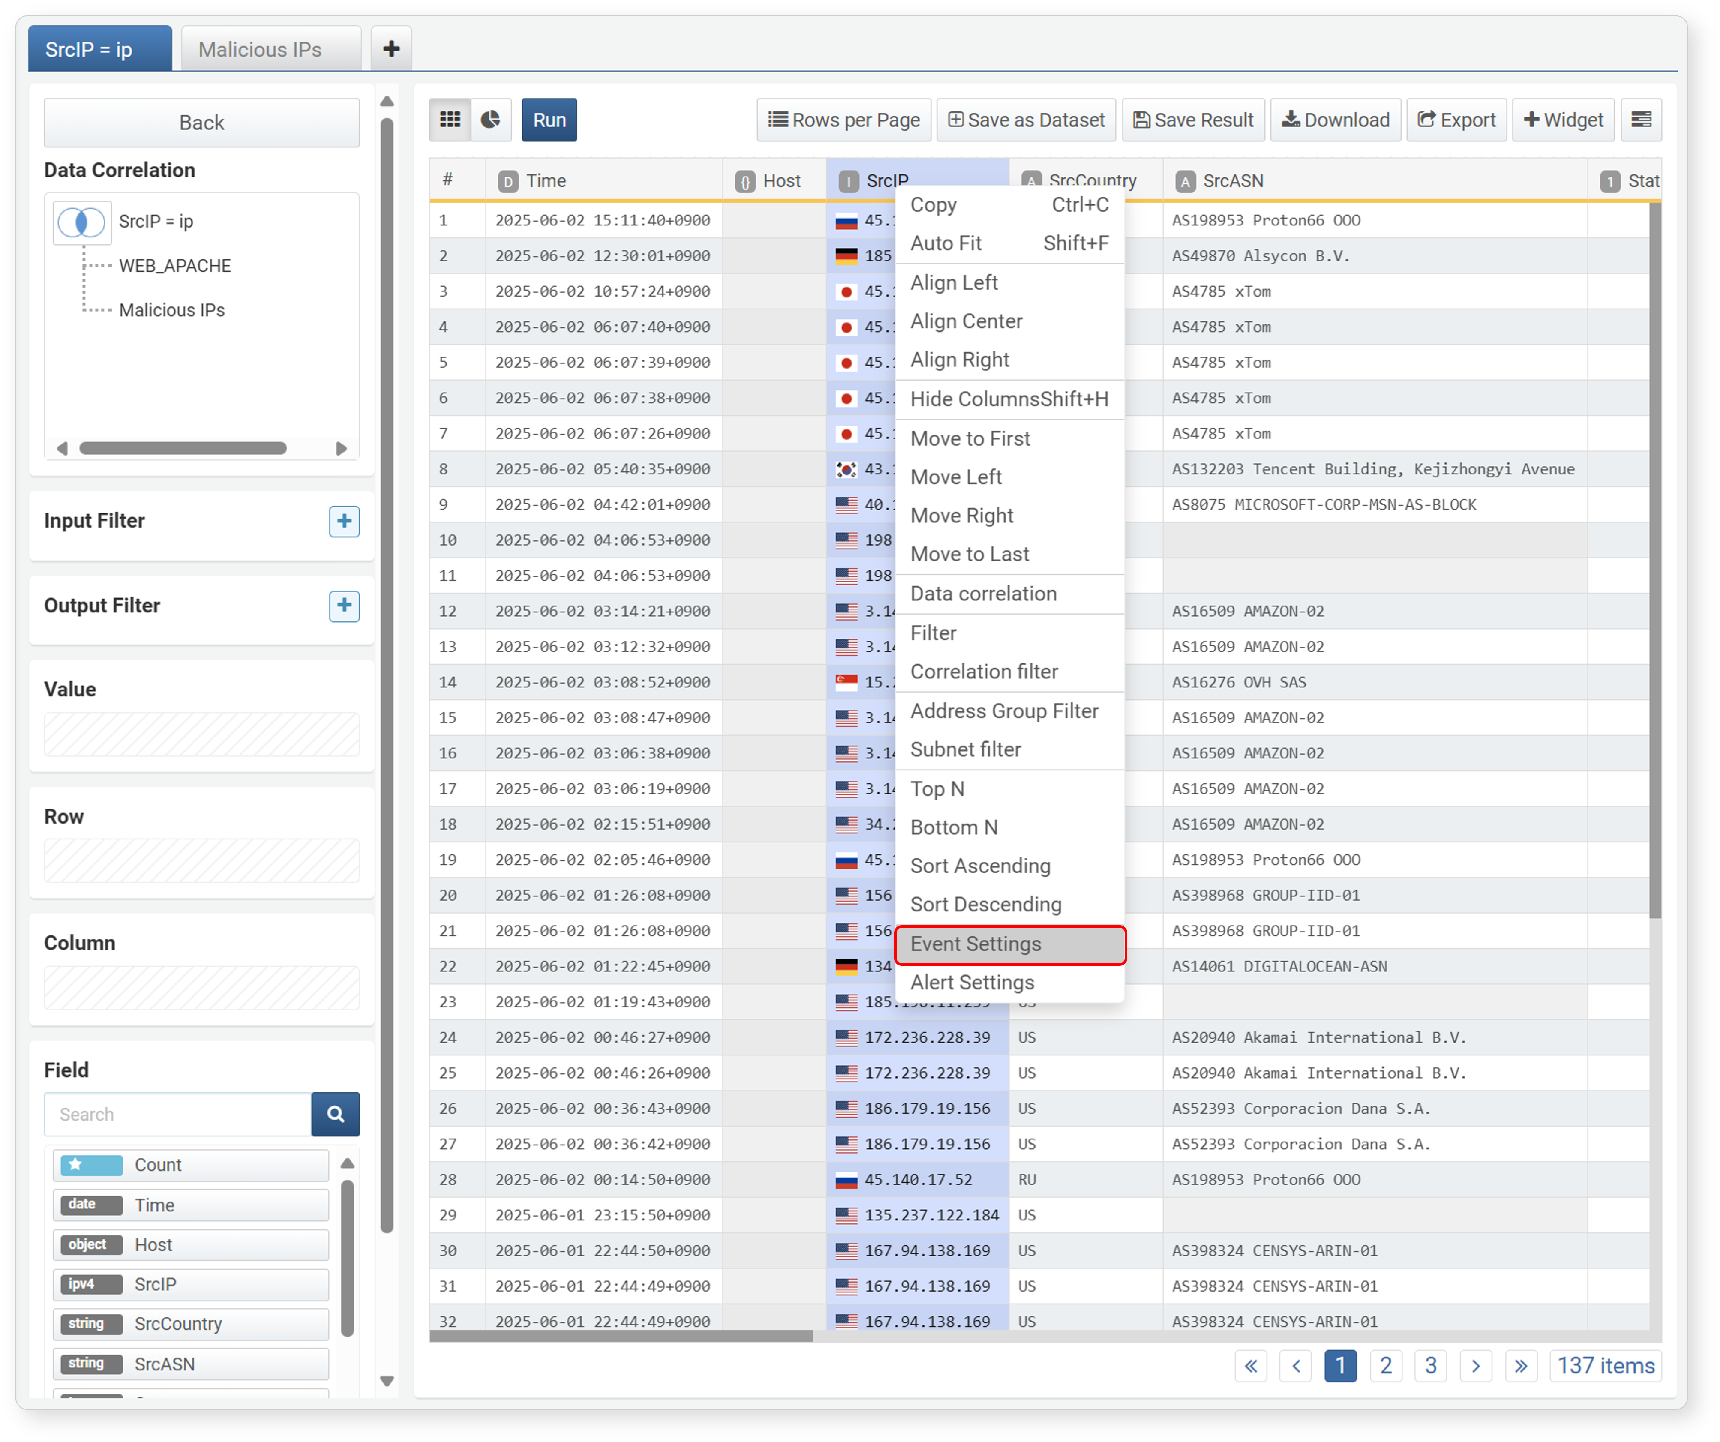Image resolution: width=1720 pixels, height=1442 pixels.
Task: Select Malicious IPs tree node
Action: point(171,309)
